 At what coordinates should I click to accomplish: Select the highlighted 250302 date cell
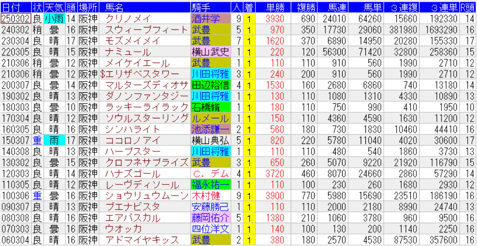tap(16, 19)
